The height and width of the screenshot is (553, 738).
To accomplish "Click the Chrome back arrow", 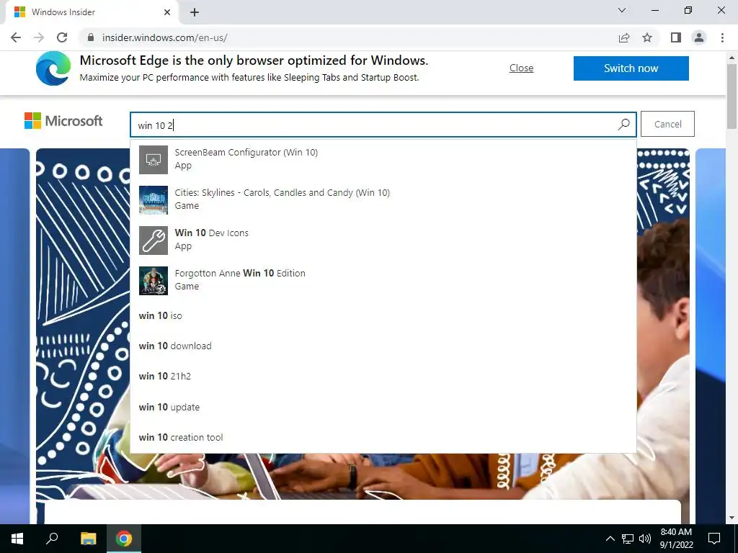I will [x=16, y=37].
